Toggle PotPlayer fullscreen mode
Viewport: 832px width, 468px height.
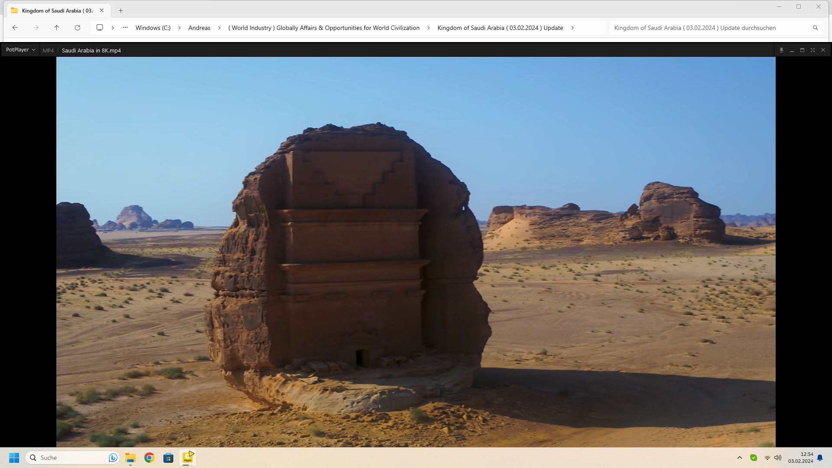[x=812, y=50]
